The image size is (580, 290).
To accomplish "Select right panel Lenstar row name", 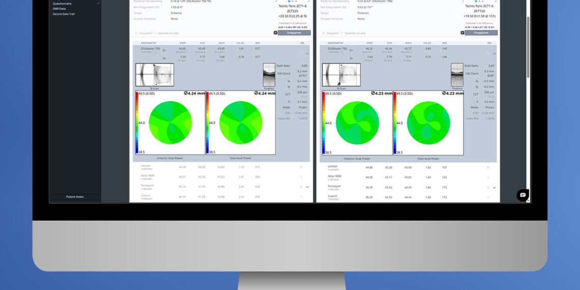I will point(333,166).
